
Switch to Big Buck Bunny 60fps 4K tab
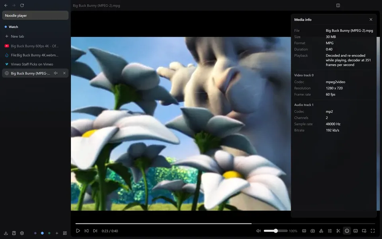35,46
